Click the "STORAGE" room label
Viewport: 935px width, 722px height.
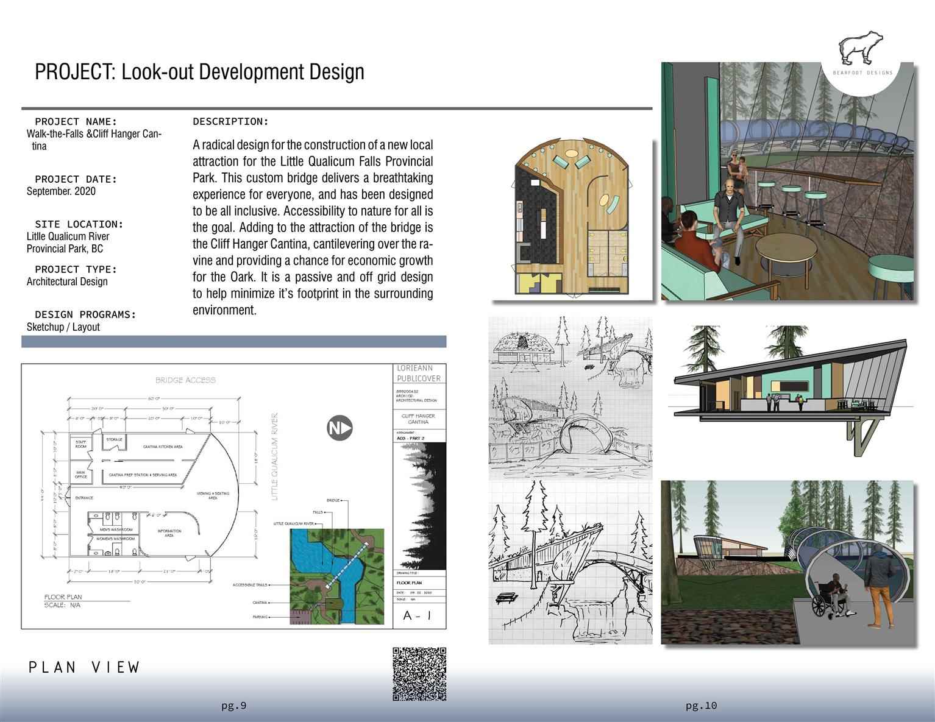pyautogui.click(x=114, y=439)
